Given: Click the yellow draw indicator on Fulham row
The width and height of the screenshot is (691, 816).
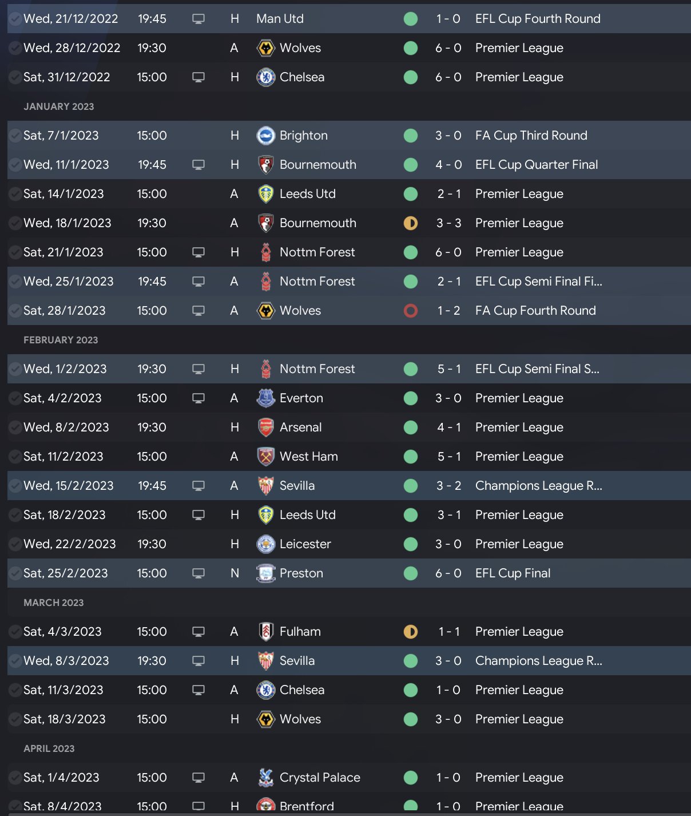Looking at the screenshot, I should point(411,632).
